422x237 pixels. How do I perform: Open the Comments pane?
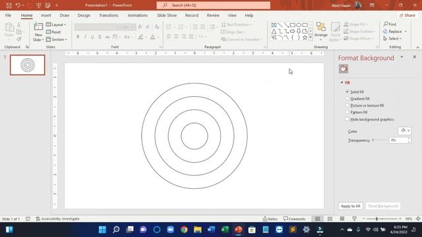pyautogui.click(x=295, y=219)
